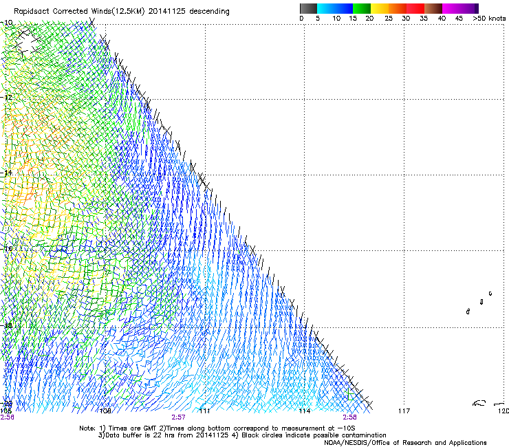Click the '25' legend scale label
Image resolution: width=509 pixels, height=447 pixels.
click(x=389, y=19)
